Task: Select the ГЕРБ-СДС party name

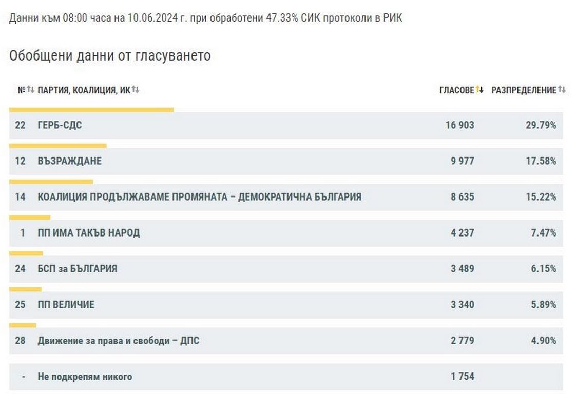Action: (x=60, y=125)
